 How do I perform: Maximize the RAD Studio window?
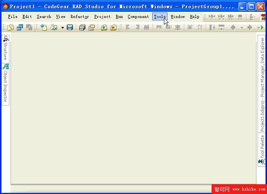pyautogui.click(x=251, y=7)
